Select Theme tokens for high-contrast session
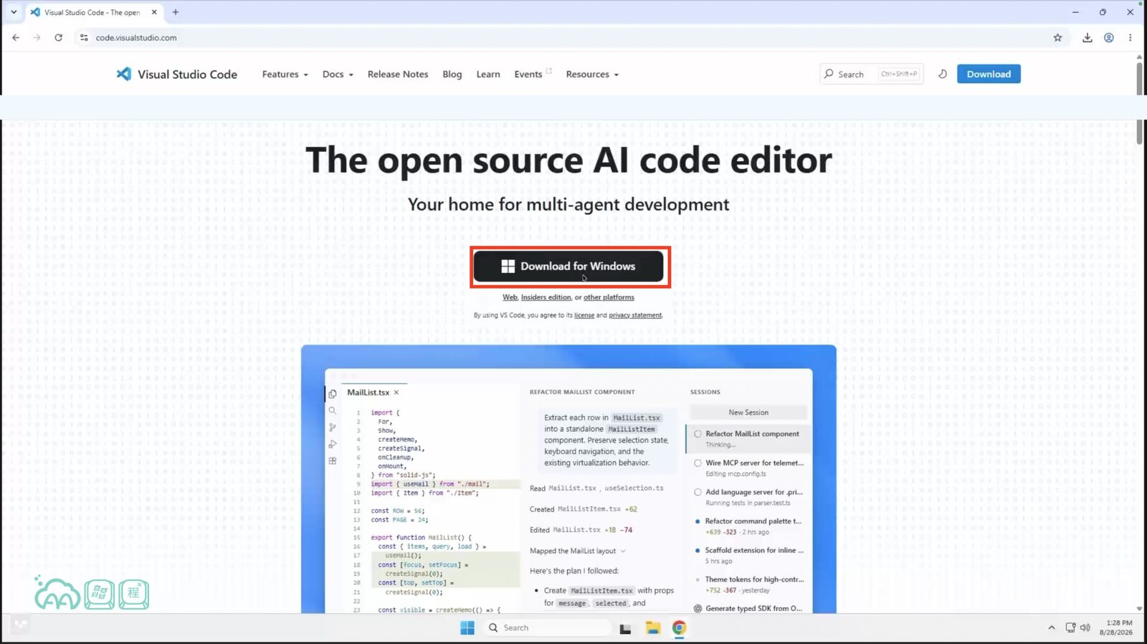 [x=748, y=585]
